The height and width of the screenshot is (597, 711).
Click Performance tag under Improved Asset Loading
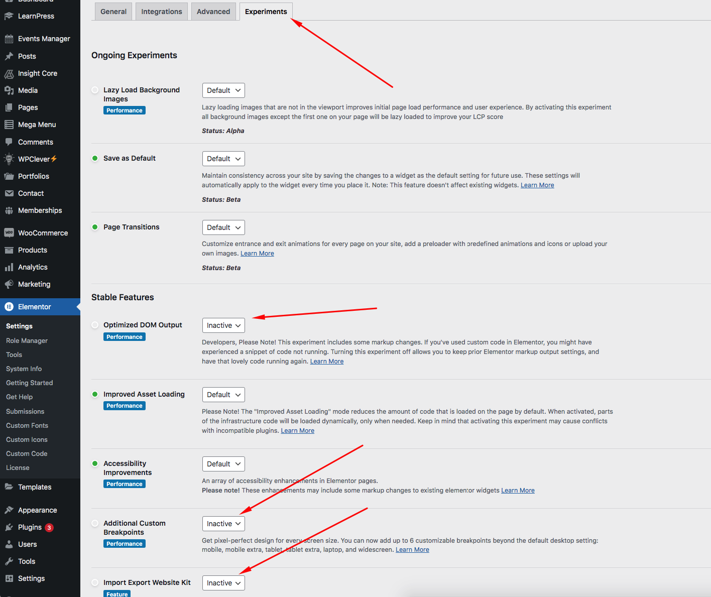pos(125,406)
